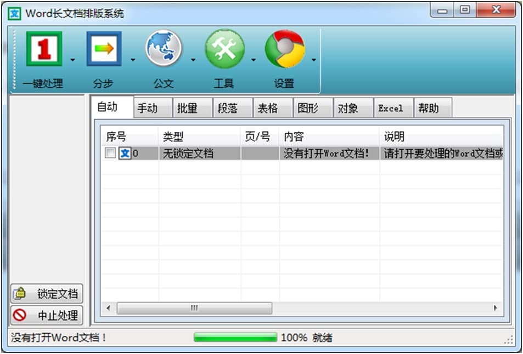This screenshot has height=354, width=523.
Task: Select the 无锁定文档 cell
Action: point(199,153)
